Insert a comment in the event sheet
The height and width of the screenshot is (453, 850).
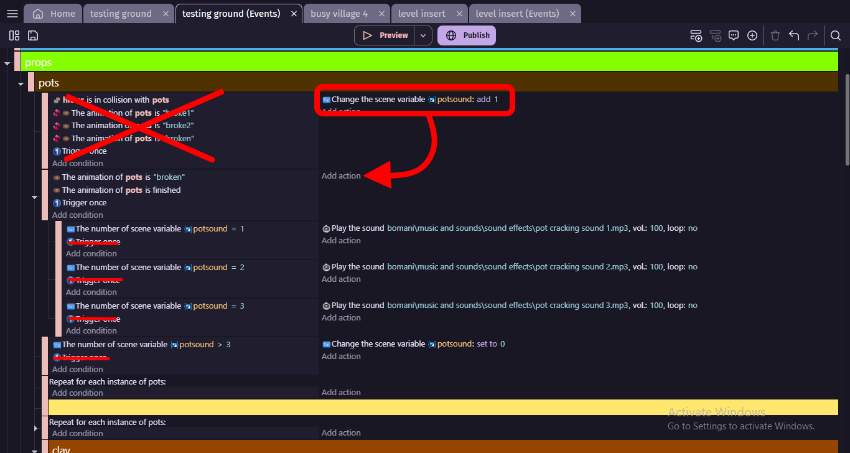pos(734,35)
